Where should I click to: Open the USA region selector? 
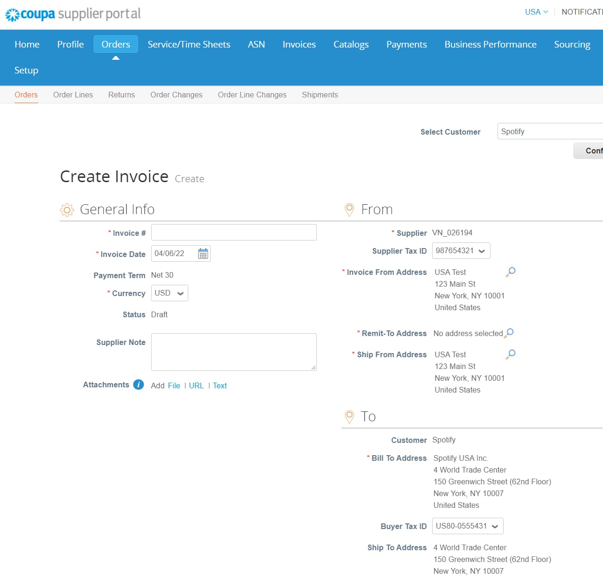click(x=536, y=12)
